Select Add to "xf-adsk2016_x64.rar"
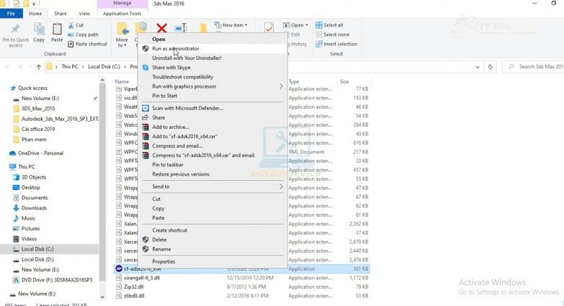Image resolution: width=564 pixels, height=306 pixels. click(212, 136)
